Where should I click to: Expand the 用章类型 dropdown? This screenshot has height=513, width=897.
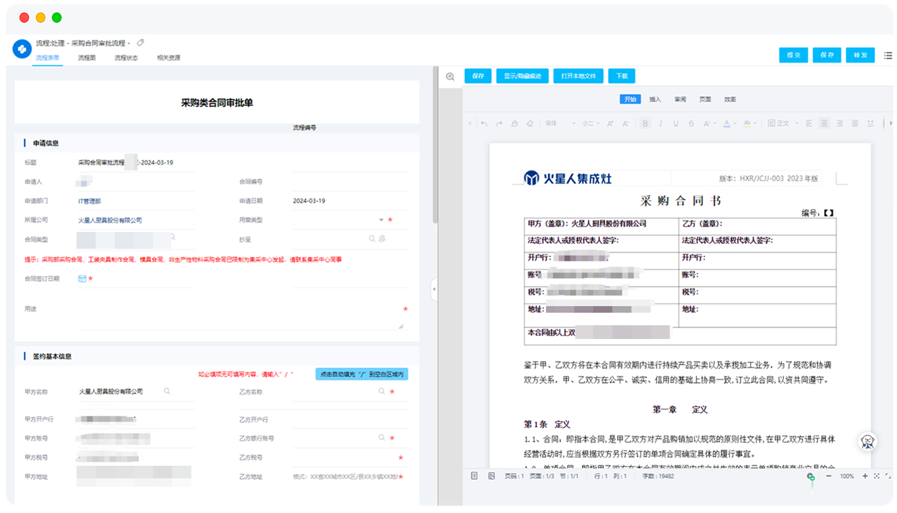pos(381,219)
